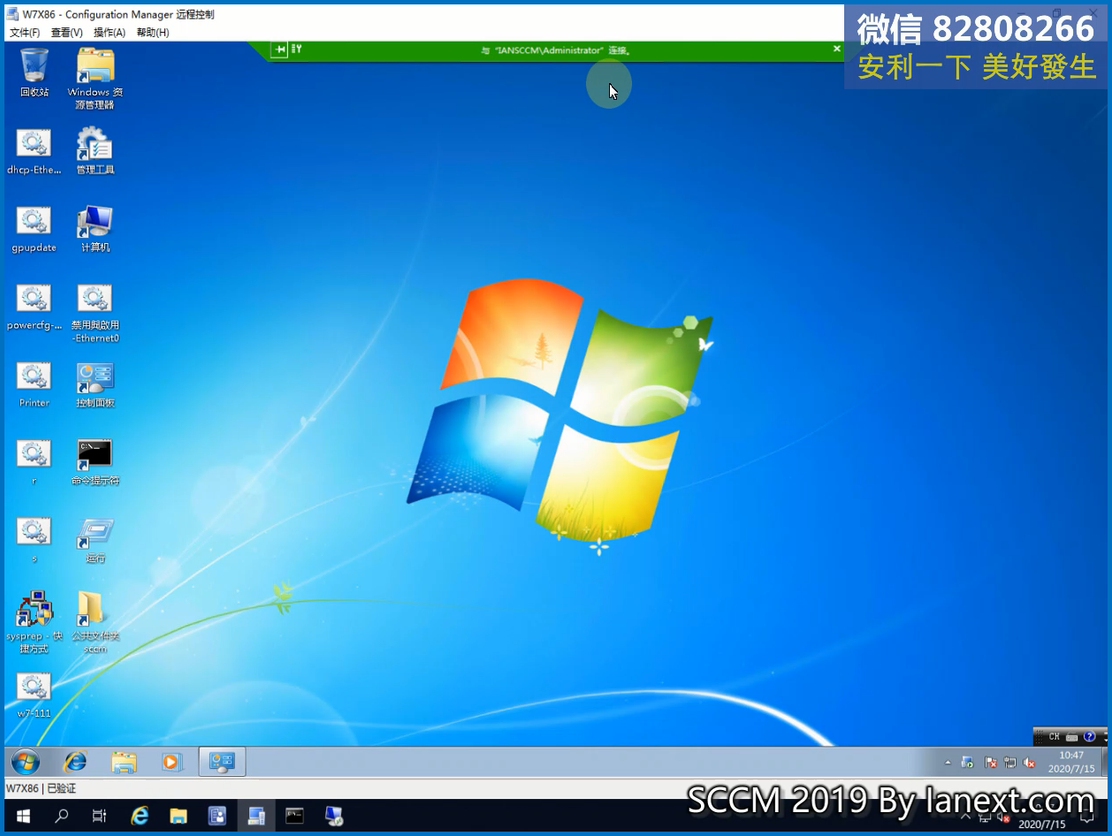The width and height of the screenshot is (1112, 836).
Task: Click the active remote control window on host taskbar
Action: pos(255,817)
